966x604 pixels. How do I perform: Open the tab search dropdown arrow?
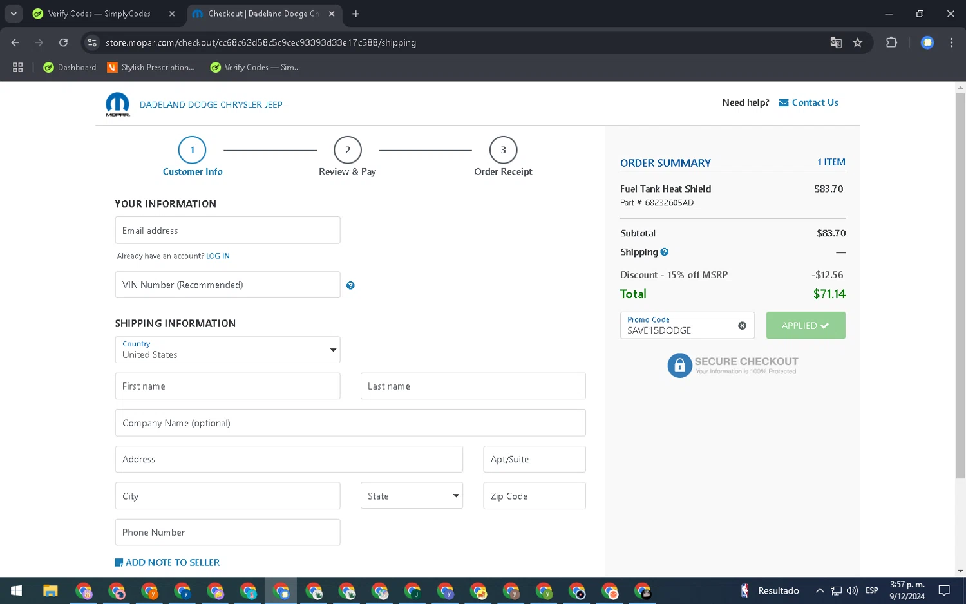[x=14, y=14]
